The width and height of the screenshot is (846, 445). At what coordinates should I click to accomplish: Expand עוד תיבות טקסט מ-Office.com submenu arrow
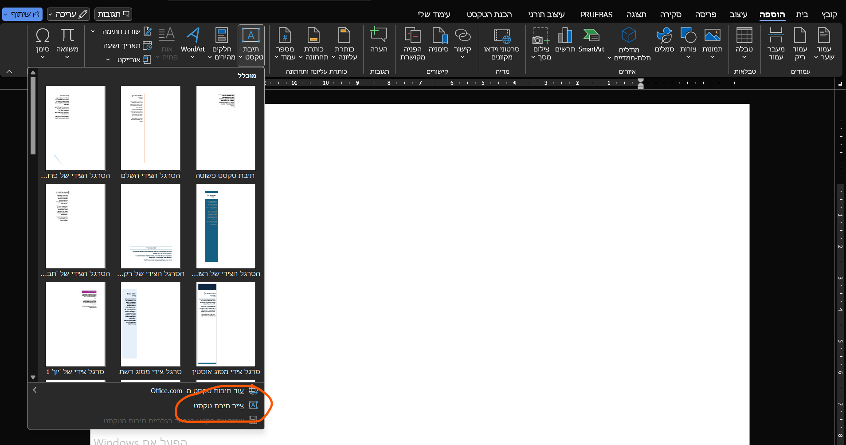(x=35, y=390)
